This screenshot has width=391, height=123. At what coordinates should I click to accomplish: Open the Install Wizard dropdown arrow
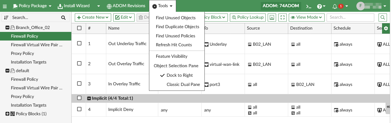click(98, 6)
